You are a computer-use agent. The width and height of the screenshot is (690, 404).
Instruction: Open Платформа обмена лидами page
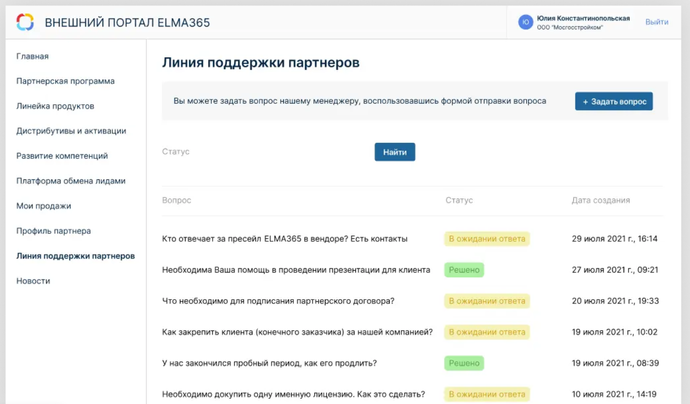[x=71, y=181]
